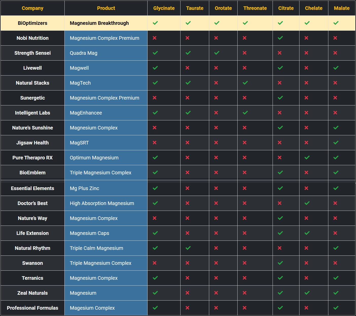Click the Chelate checkmark for Pure Therapro RX
Screen dimensions: 356x316
point(307,158)
